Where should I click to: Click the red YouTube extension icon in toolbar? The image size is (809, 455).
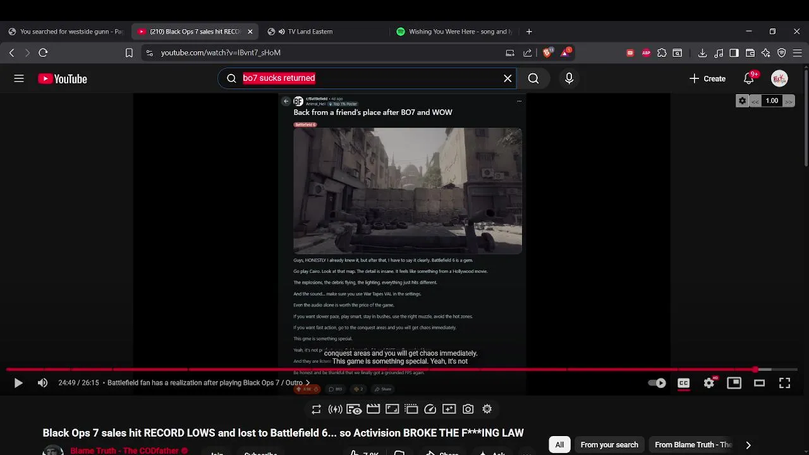[x=630, y=53]
